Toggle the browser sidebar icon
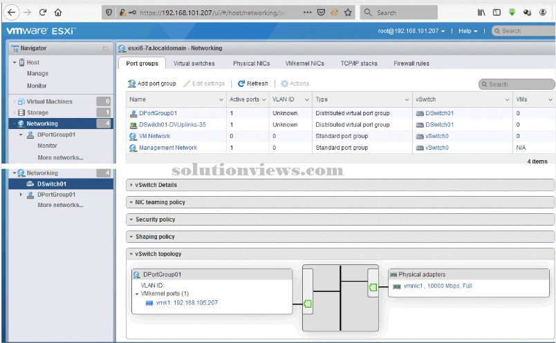The height and width of the screenshot is (343, 556). click(x=497, y=12)
